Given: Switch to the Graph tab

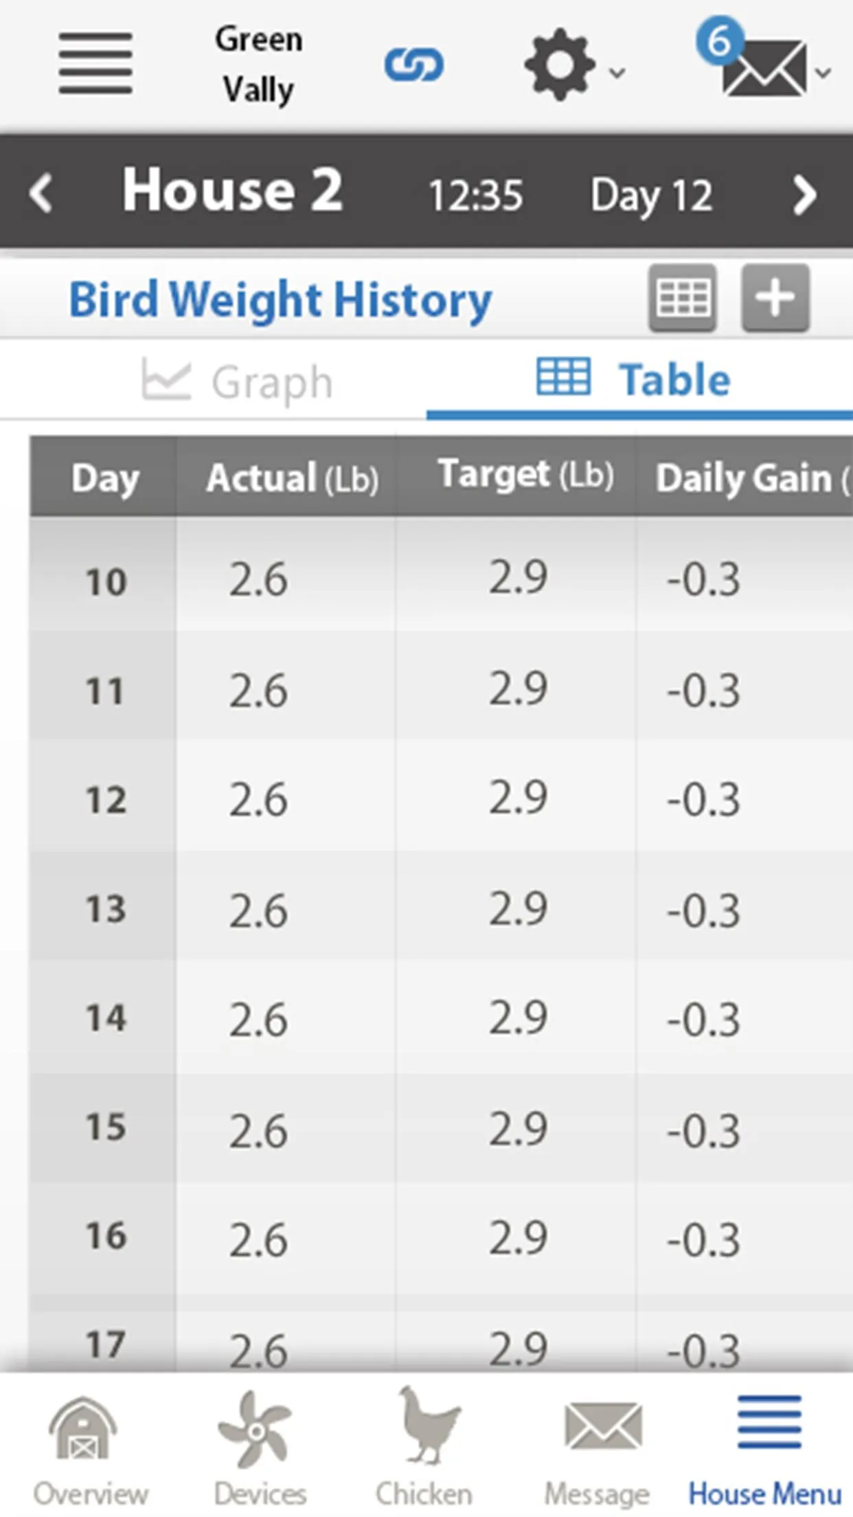Looking at the screenshot, I should 238,381.
